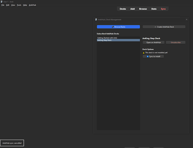Open the AnkiHub menu
The width and height of the screenshot is (193, 148).
(32, 5)
